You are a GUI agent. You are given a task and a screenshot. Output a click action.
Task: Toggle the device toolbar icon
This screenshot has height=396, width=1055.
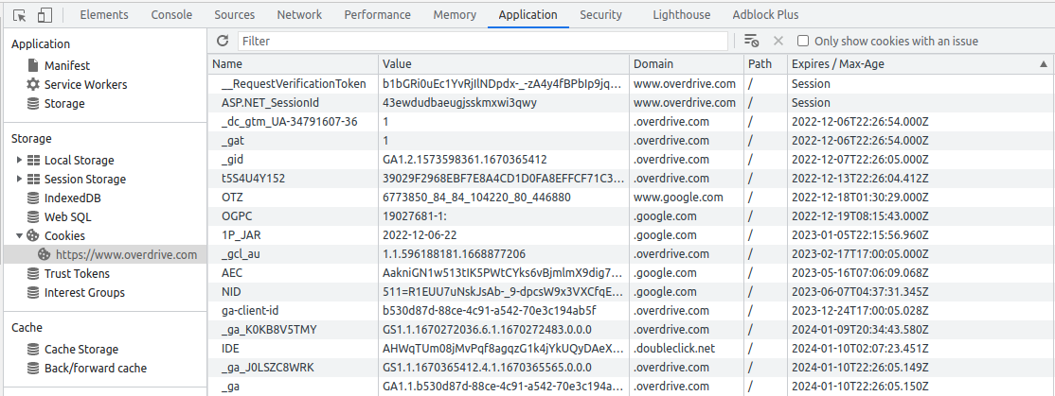[45, 15]
